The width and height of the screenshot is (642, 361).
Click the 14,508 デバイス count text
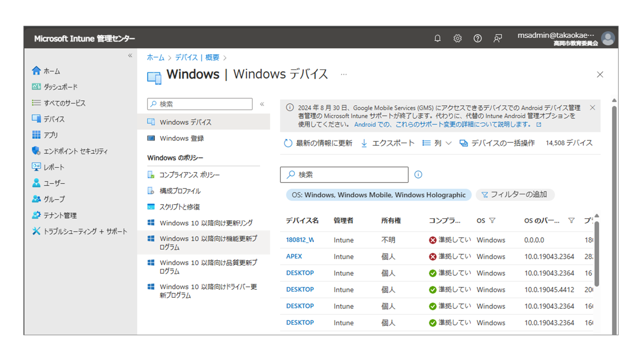point(569,143)
